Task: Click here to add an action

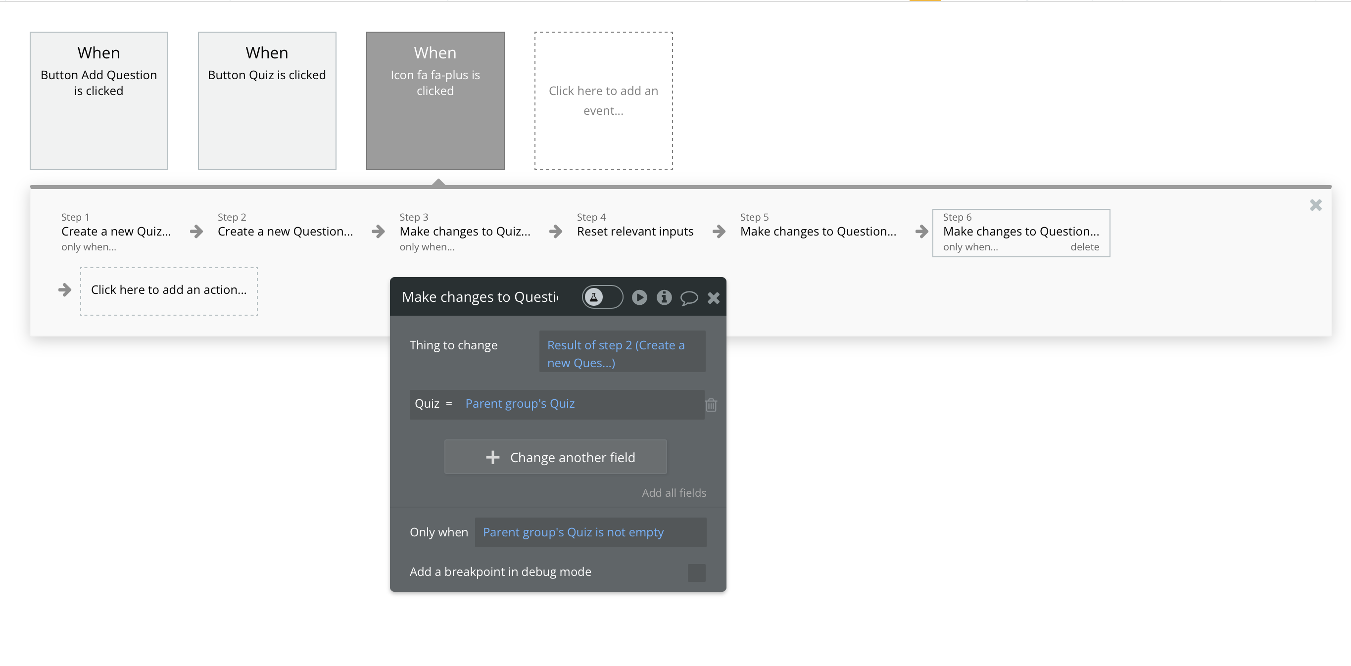Action: 169,291
